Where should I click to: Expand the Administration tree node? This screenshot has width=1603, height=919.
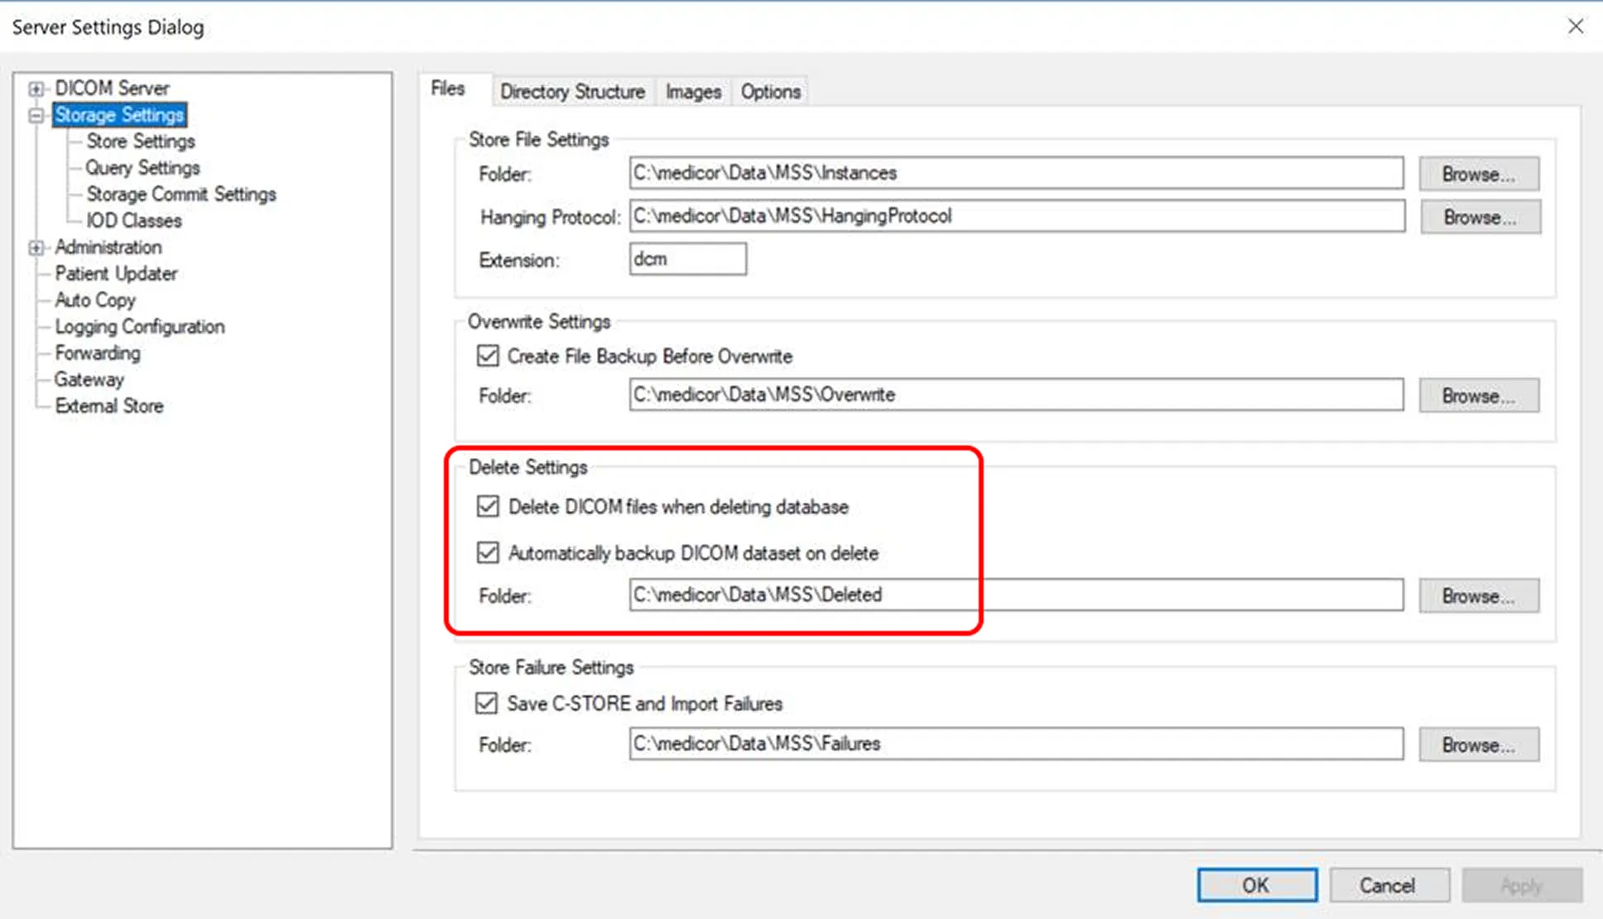tap(36, 248)
